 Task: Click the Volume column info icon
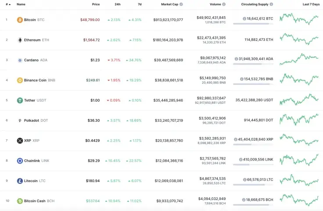[x=224, y=4]
